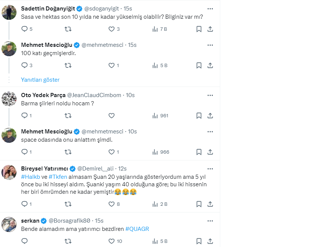This screenshot has height=247, width=314.
Task: Retweet Oto Yedek Parça's Barma tweet
Action: click(68, 116)
